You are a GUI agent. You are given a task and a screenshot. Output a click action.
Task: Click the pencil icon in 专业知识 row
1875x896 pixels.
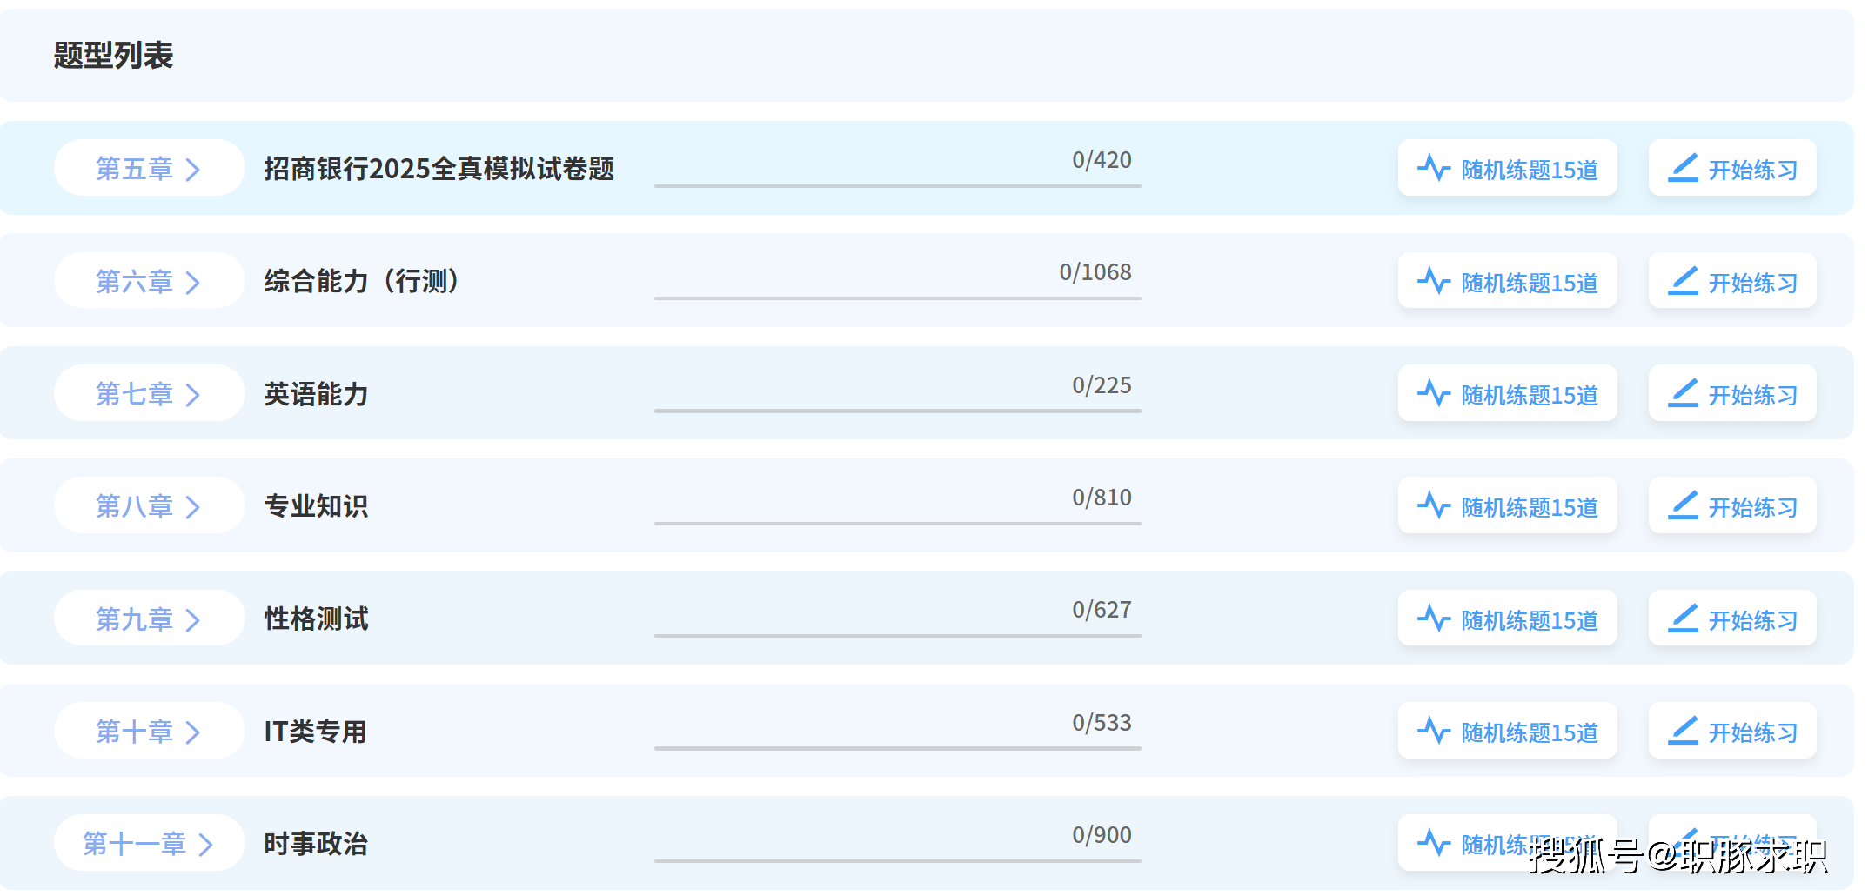1683,505
